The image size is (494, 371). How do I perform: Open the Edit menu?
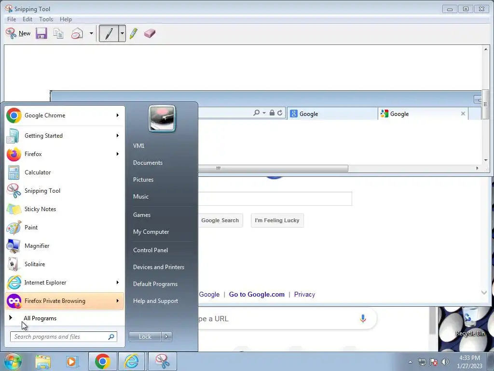(27, 19)
